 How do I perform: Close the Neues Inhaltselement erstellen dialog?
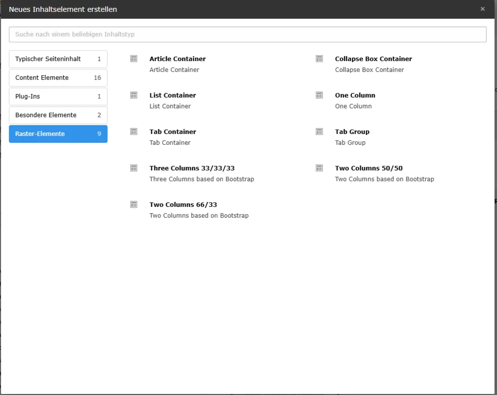click(x=483, y=9)
